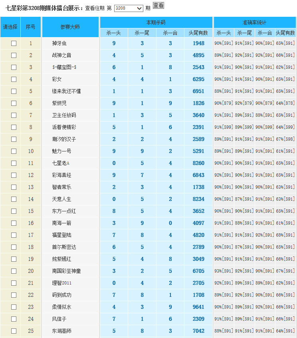Check the box for 东湖高师
The width and height of the screenshot is (297, 338).
click(x=14, y=331)
